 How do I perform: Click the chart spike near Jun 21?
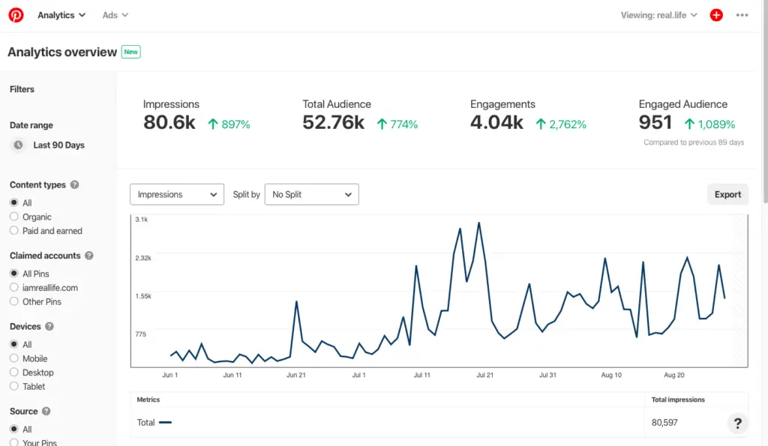click(296, 302)
